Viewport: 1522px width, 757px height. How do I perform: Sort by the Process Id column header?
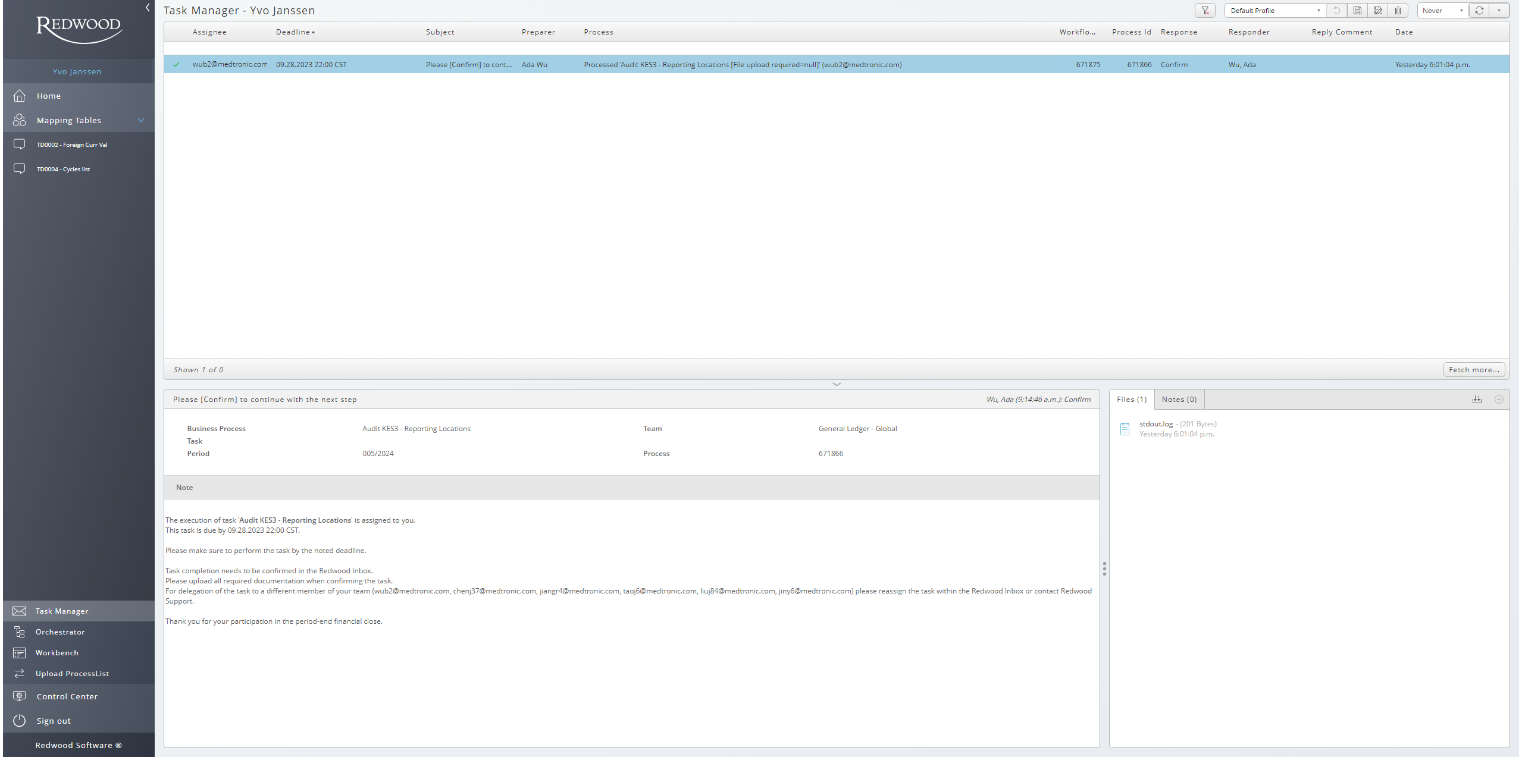pyautogui.click(x=1132, y=32)
